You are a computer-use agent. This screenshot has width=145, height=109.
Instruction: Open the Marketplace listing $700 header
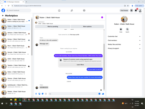pos(69,23)
